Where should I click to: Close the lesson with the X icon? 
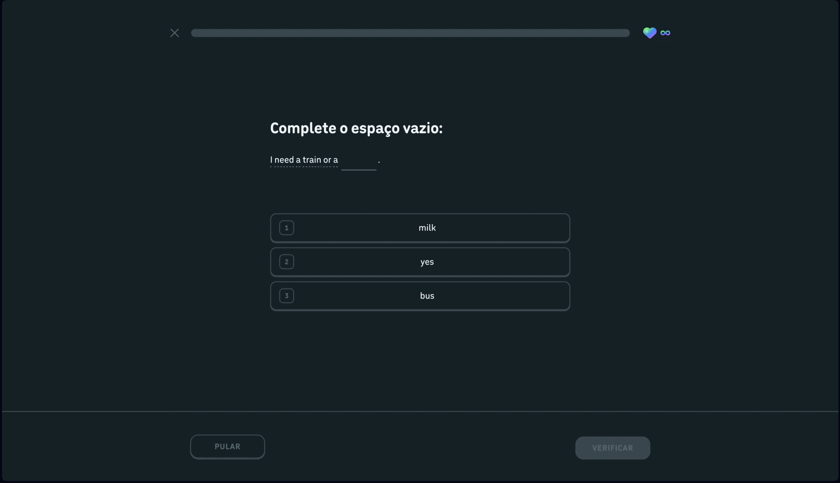pos(175,33)
